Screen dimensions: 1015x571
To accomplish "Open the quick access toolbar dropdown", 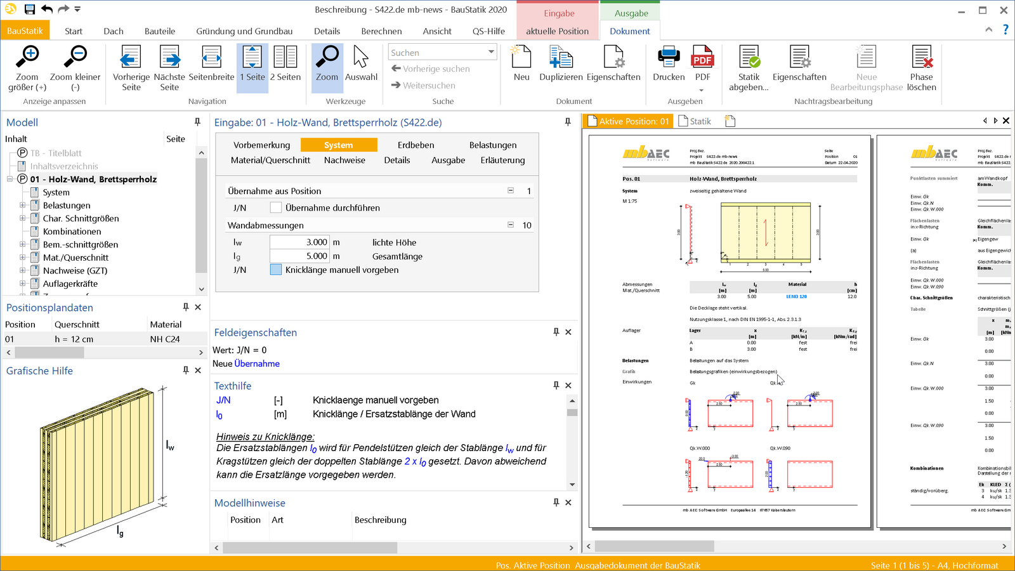I will click(x=77, y=9).
